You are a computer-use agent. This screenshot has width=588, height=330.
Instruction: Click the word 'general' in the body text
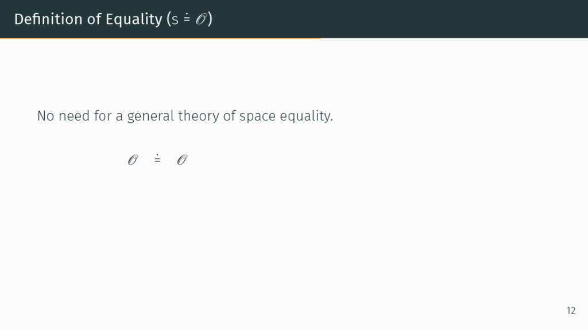pyautogui.click(x=151, y=117)
